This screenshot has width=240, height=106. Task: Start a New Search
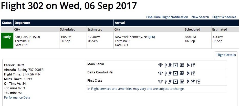click(200, 17)
